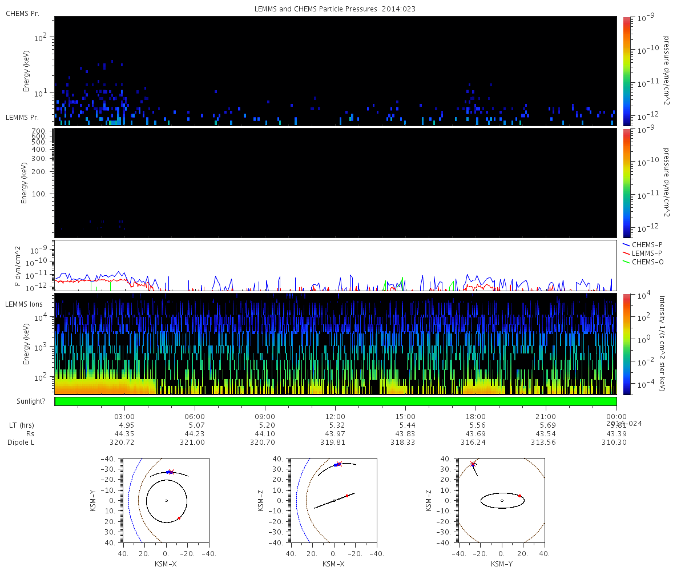Click the blue spacecraft marker in left orbit plot

168,472
